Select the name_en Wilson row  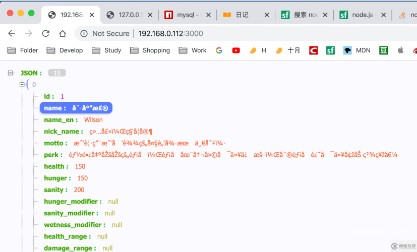point(74,119)
